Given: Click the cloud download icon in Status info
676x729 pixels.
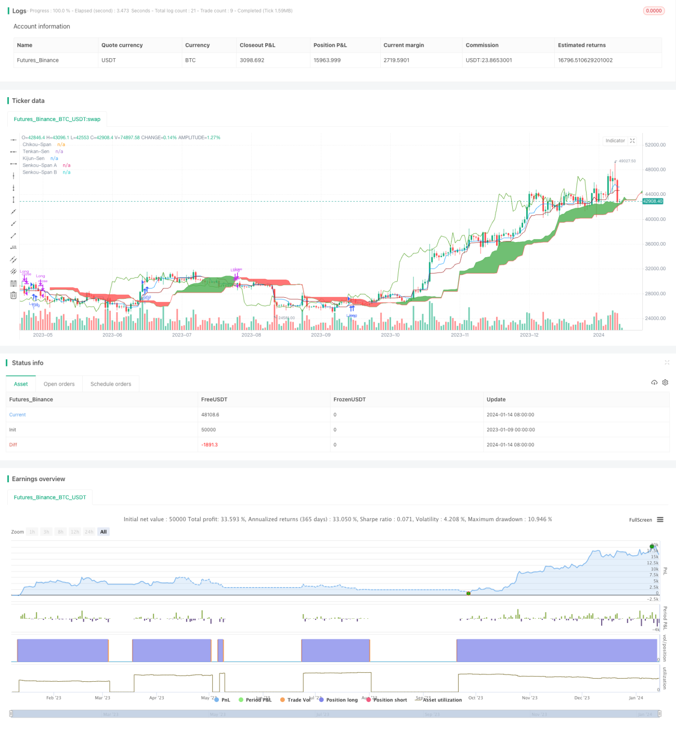Looking at the screenshot, I should click(x=654, y=382).
